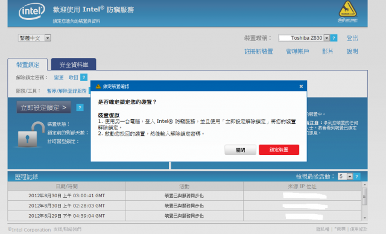Click the 暫停/解除登錄服務 link
This screenshot has height=234, width=386.
[67, 91]
